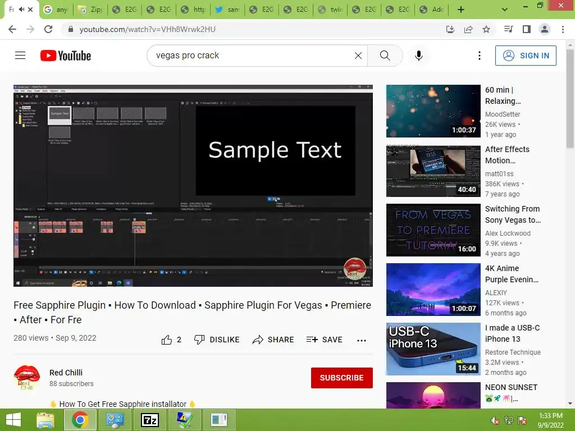The image size is (575, 431).
Task: Go to YouTube home via logo
Action: click(x=66, y=56)
